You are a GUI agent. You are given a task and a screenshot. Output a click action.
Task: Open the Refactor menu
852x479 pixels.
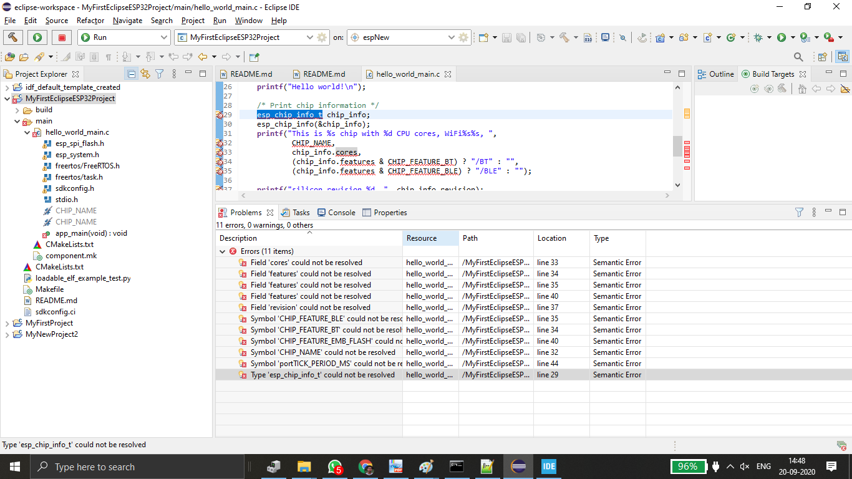(90, 20)
